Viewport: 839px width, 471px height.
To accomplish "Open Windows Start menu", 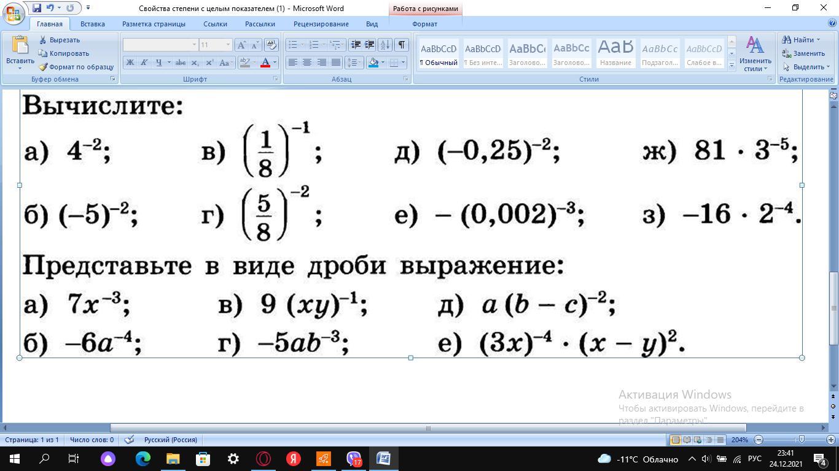I will 15,459.
